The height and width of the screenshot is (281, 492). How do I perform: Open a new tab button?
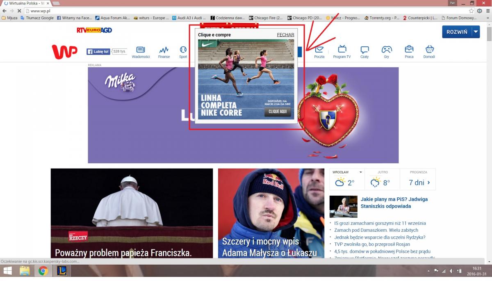point(56,3)
